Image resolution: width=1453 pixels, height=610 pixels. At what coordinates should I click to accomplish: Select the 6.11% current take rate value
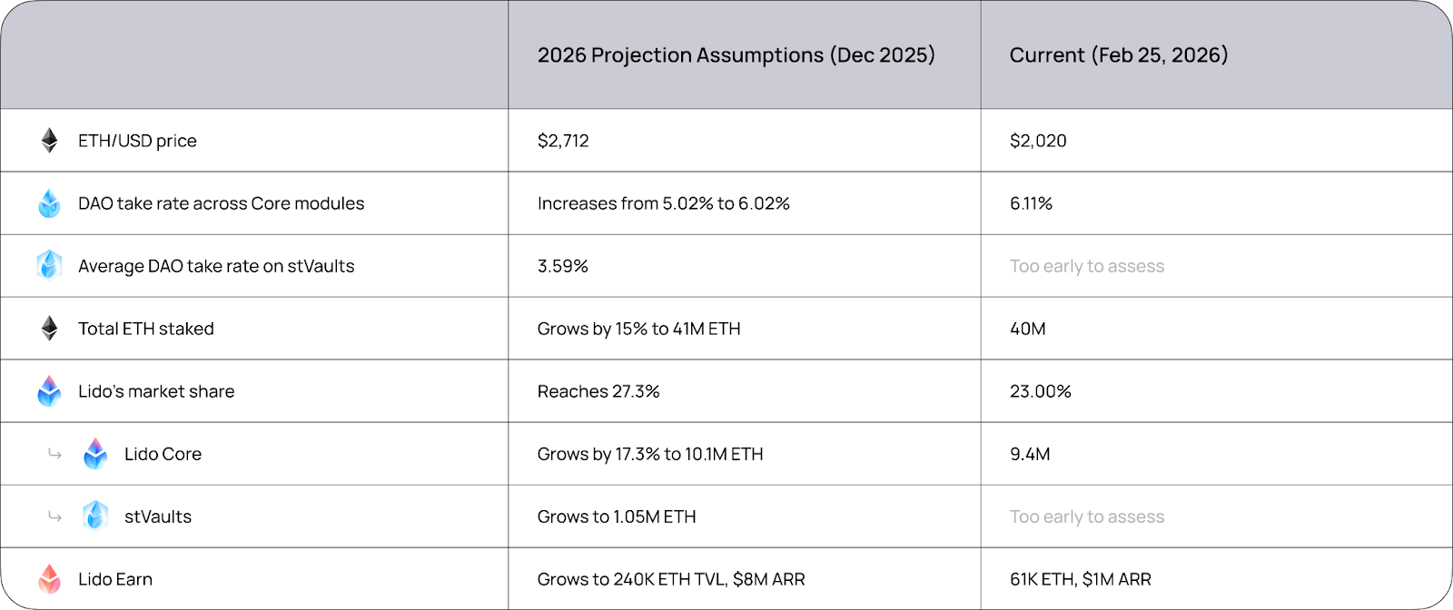click(1031, 203)
